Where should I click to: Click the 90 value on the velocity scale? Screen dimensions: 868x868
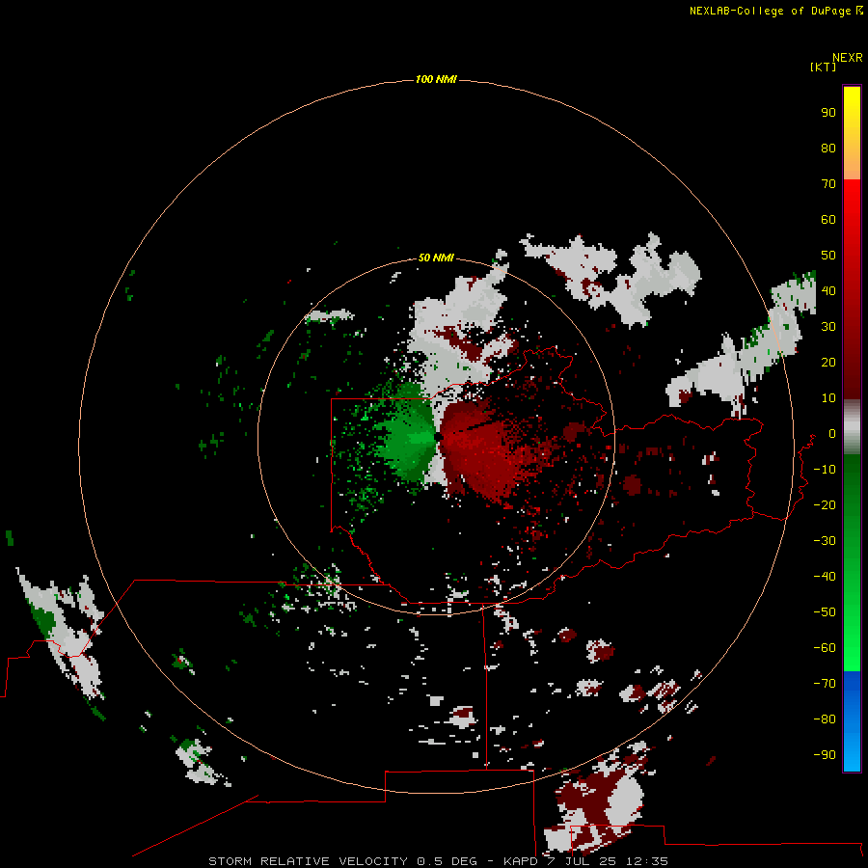[828, 113]
